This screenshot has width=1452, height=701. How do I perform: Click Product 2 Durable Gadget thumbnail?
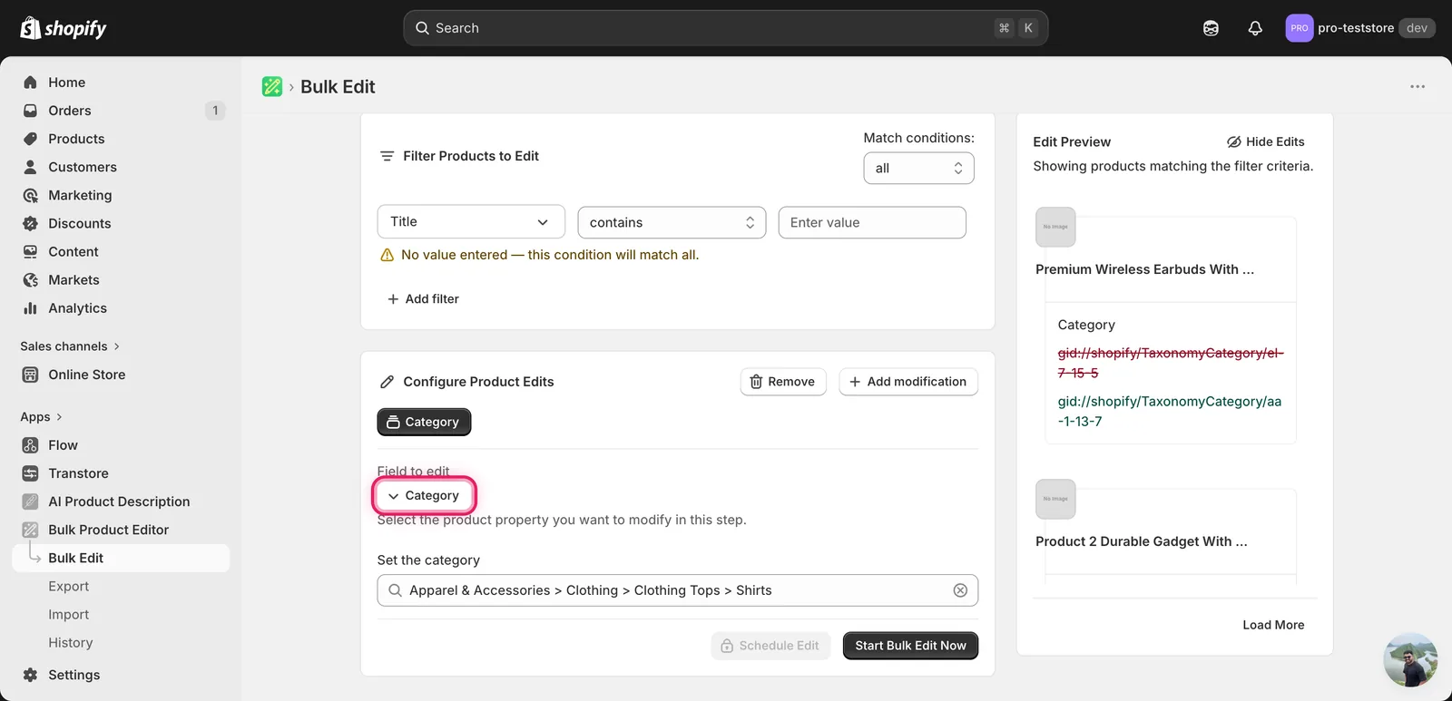tap(1055, 499)
